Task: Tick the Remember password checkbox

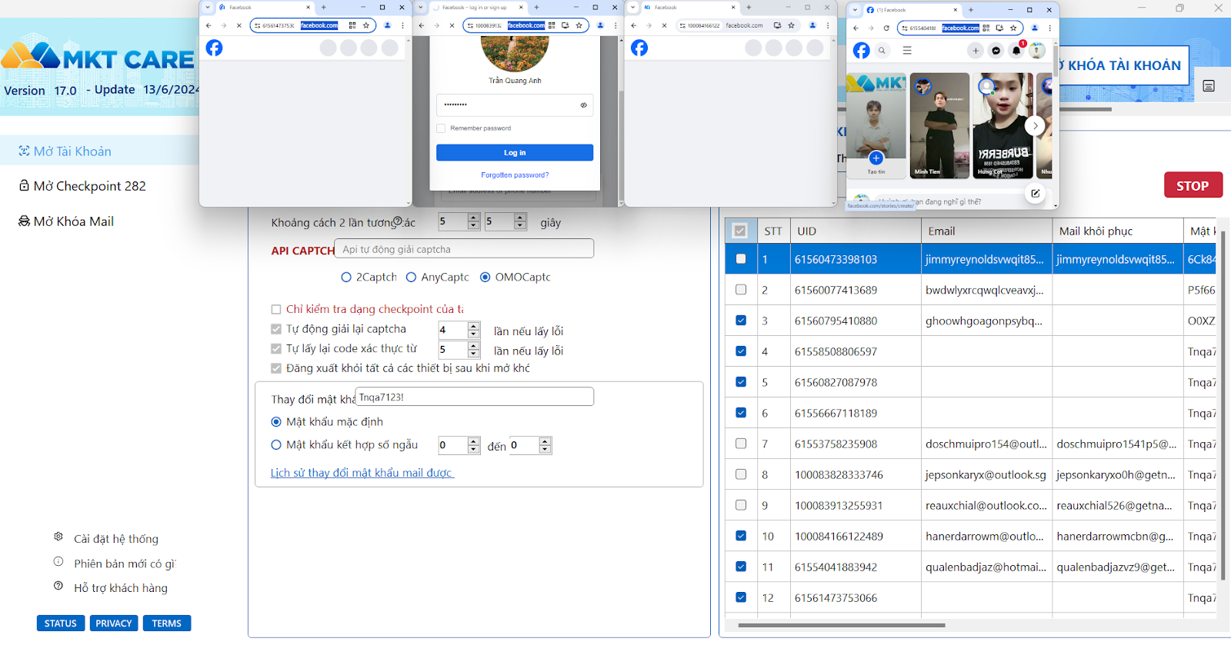Action: click(441, 128)
